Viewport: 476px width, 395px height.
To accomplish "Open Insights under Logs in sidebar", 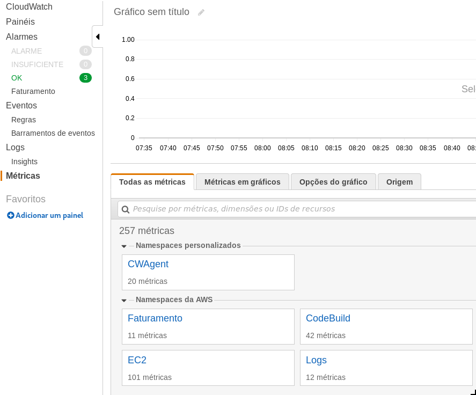I will (x=24, y=162).
